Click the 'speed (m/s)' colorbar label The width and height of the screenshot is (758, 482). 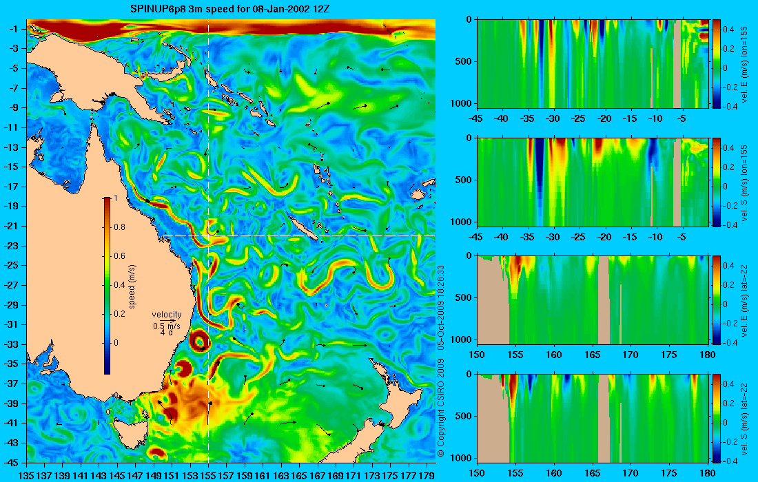pos(132,286)
